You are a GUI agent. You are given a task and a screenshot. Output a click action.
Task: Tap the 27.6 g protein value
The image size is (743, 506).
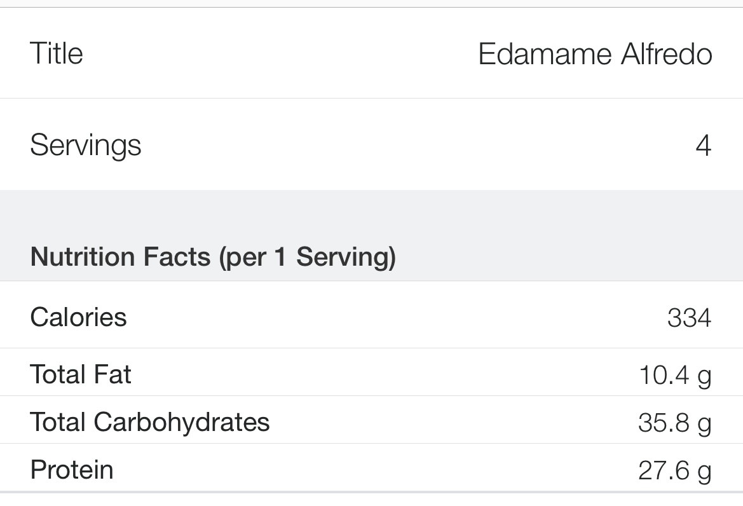point(674,471)
